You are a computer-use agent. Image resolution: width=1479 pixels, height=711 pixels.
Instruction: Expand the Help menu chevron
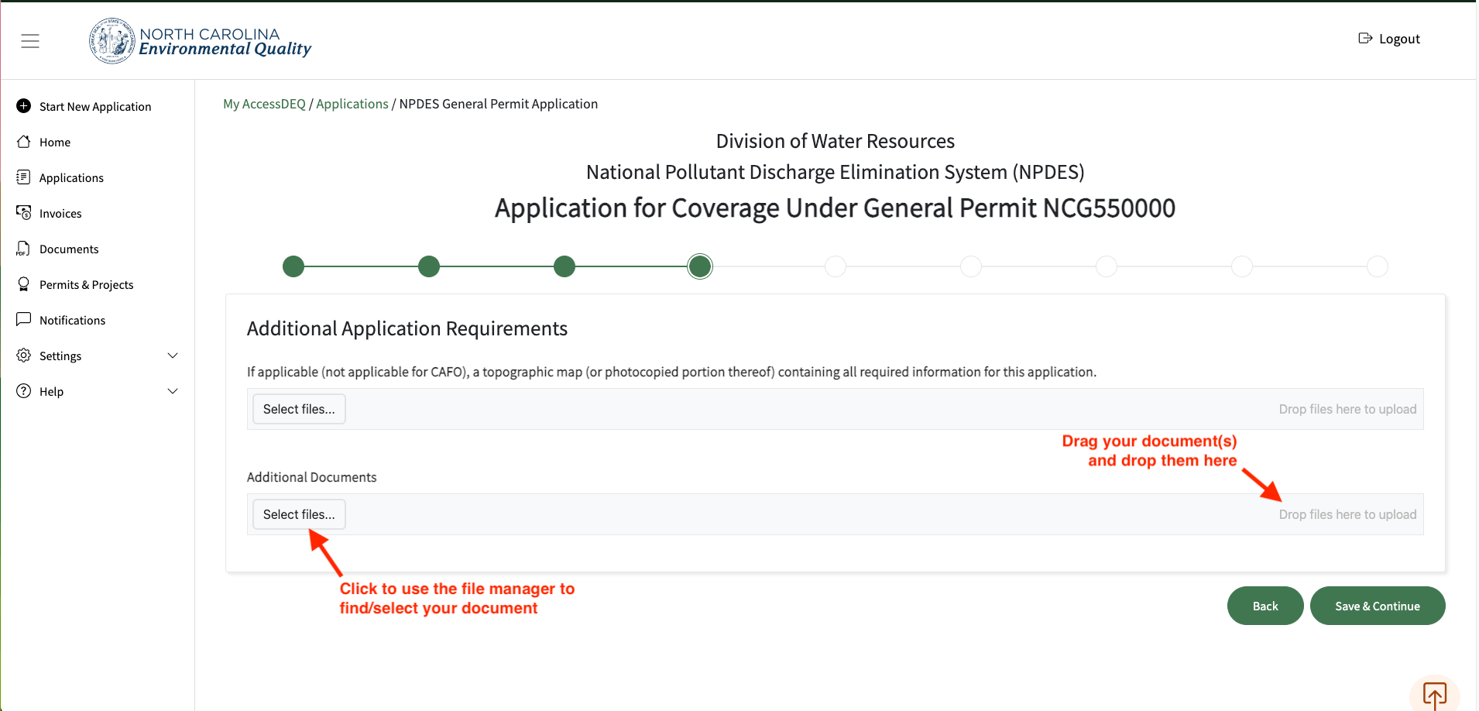click(173, 391)
